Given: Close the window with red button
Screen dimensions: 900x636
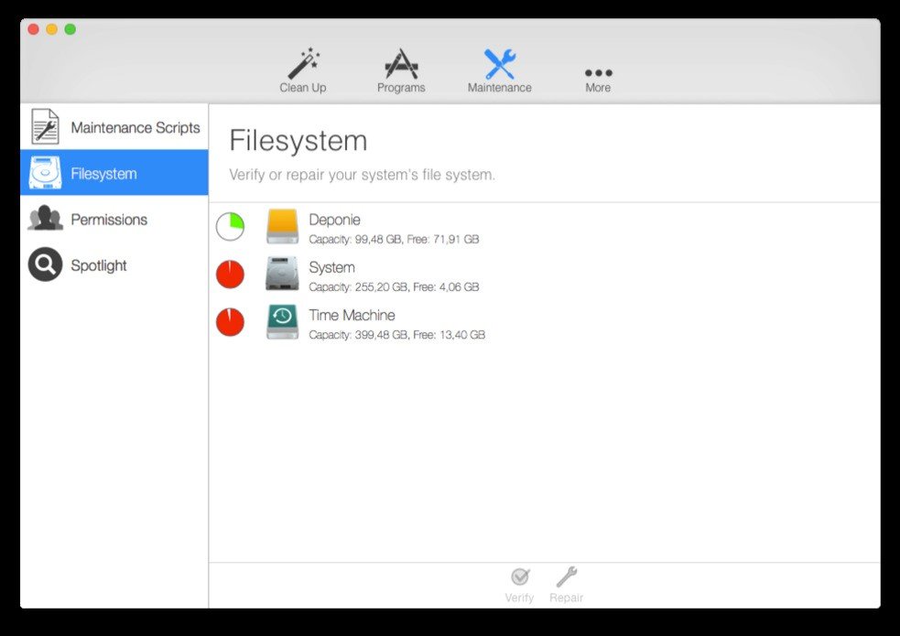Looking at the screenshot, I should (x=33, y=29).
